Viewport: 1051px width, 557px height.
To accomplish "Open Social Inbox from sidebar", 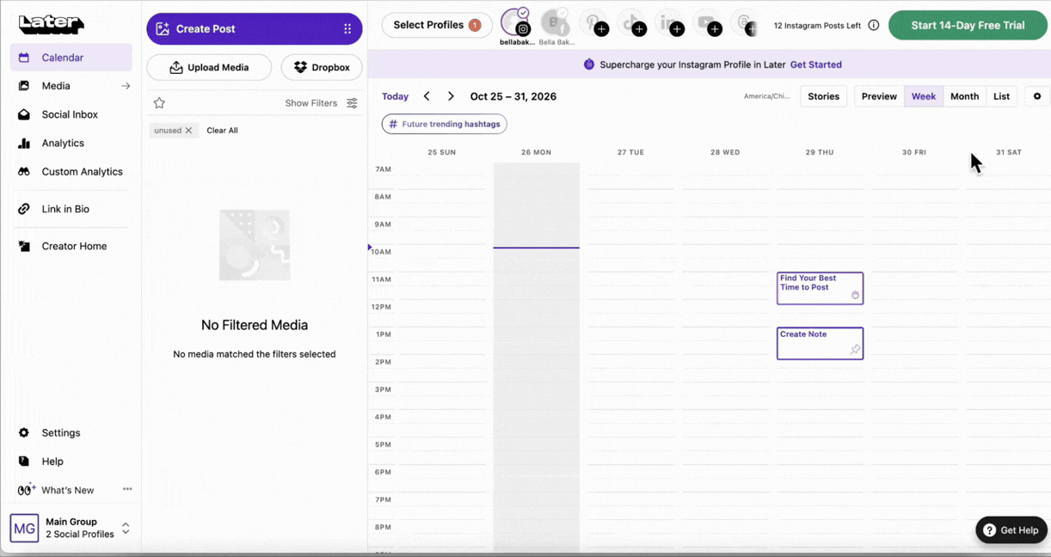I will [71, 114].
